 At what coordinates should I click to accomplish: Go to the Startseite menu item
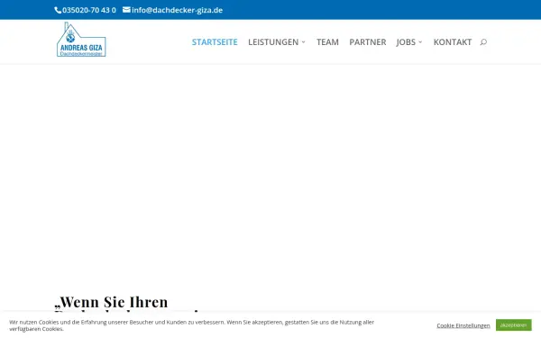[x=215, y=42]
